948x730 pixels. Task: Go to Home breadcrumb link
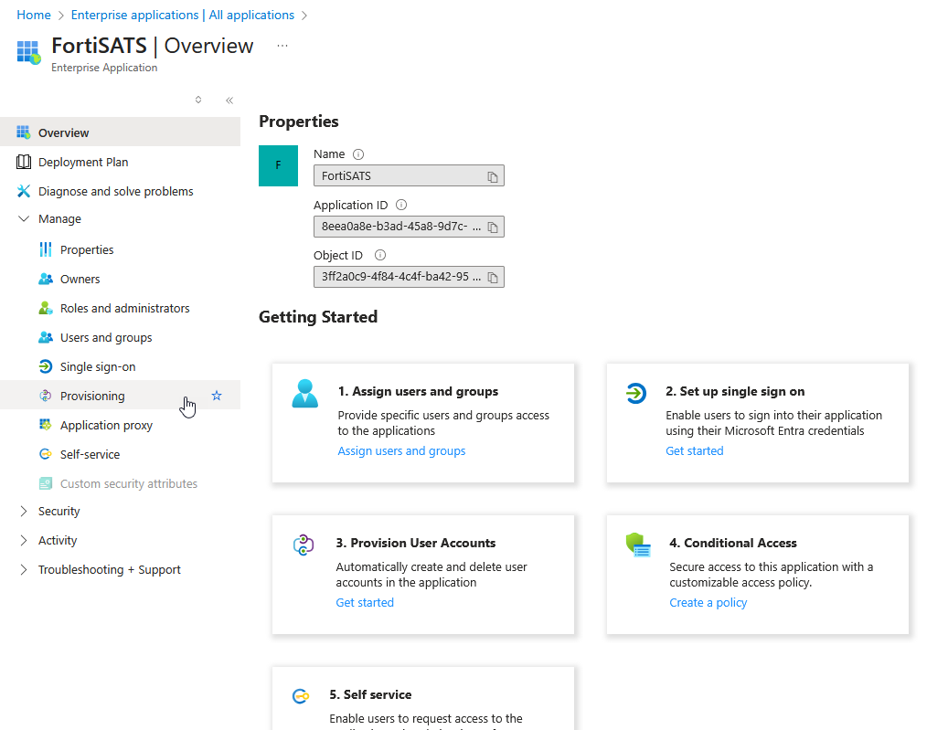[x=34, y=15]
